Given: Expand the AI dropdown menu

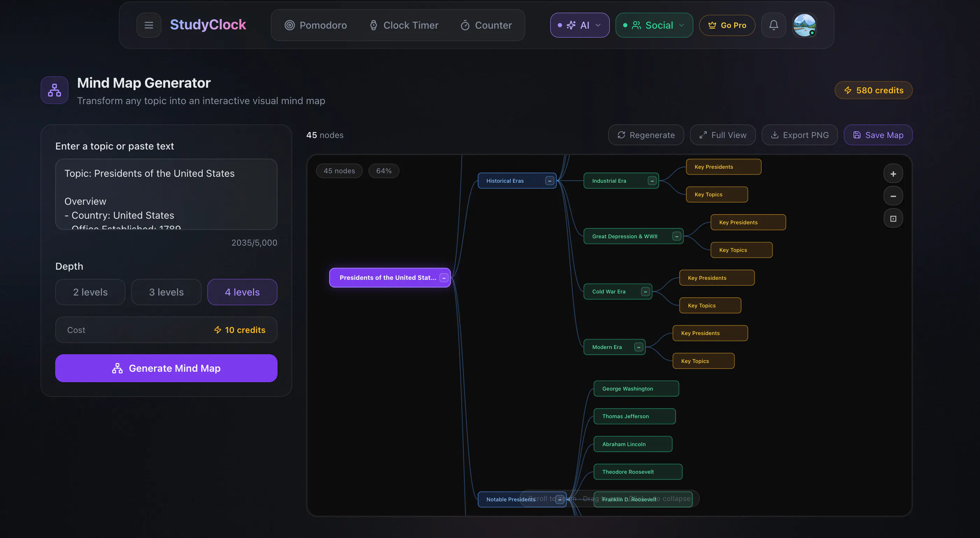Looking at the screenshot, I should tap(579, 25).
